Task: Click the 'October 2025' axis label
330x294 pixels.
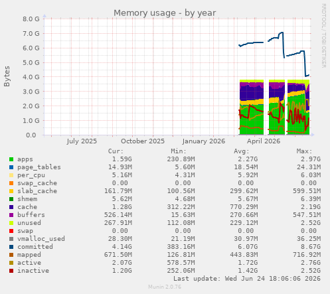Action: pos(143,141)
